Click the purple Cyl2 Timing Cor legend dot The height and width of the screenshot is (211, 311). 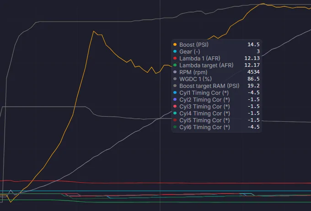click(175, 99)
